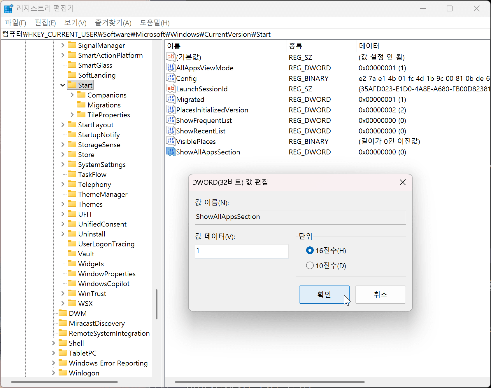Select the WindowProperties key

tap(107, 274)
